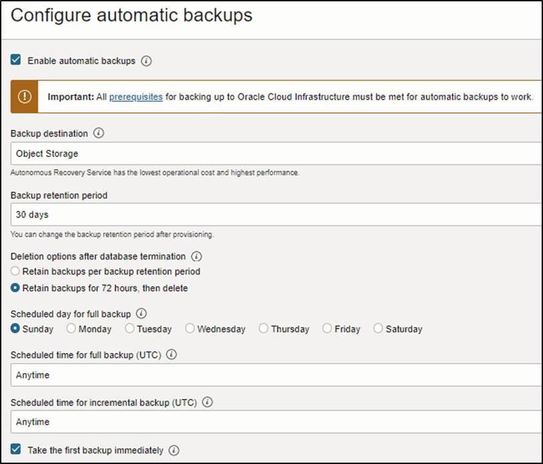The width and height of the screenshot is (543, 464).
Task: Toggle Take the first backup immediately
Action: 16,451
